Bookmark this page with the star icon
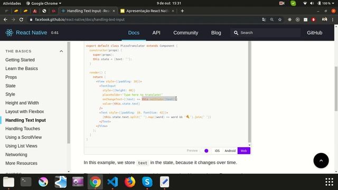This screenshot has width=338, height=190. pos(280,20)
